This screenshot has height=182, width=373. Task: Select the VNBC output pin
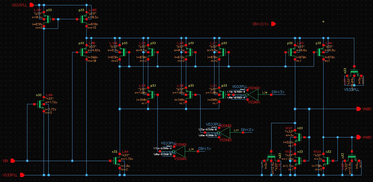click(x=359, y=109)
